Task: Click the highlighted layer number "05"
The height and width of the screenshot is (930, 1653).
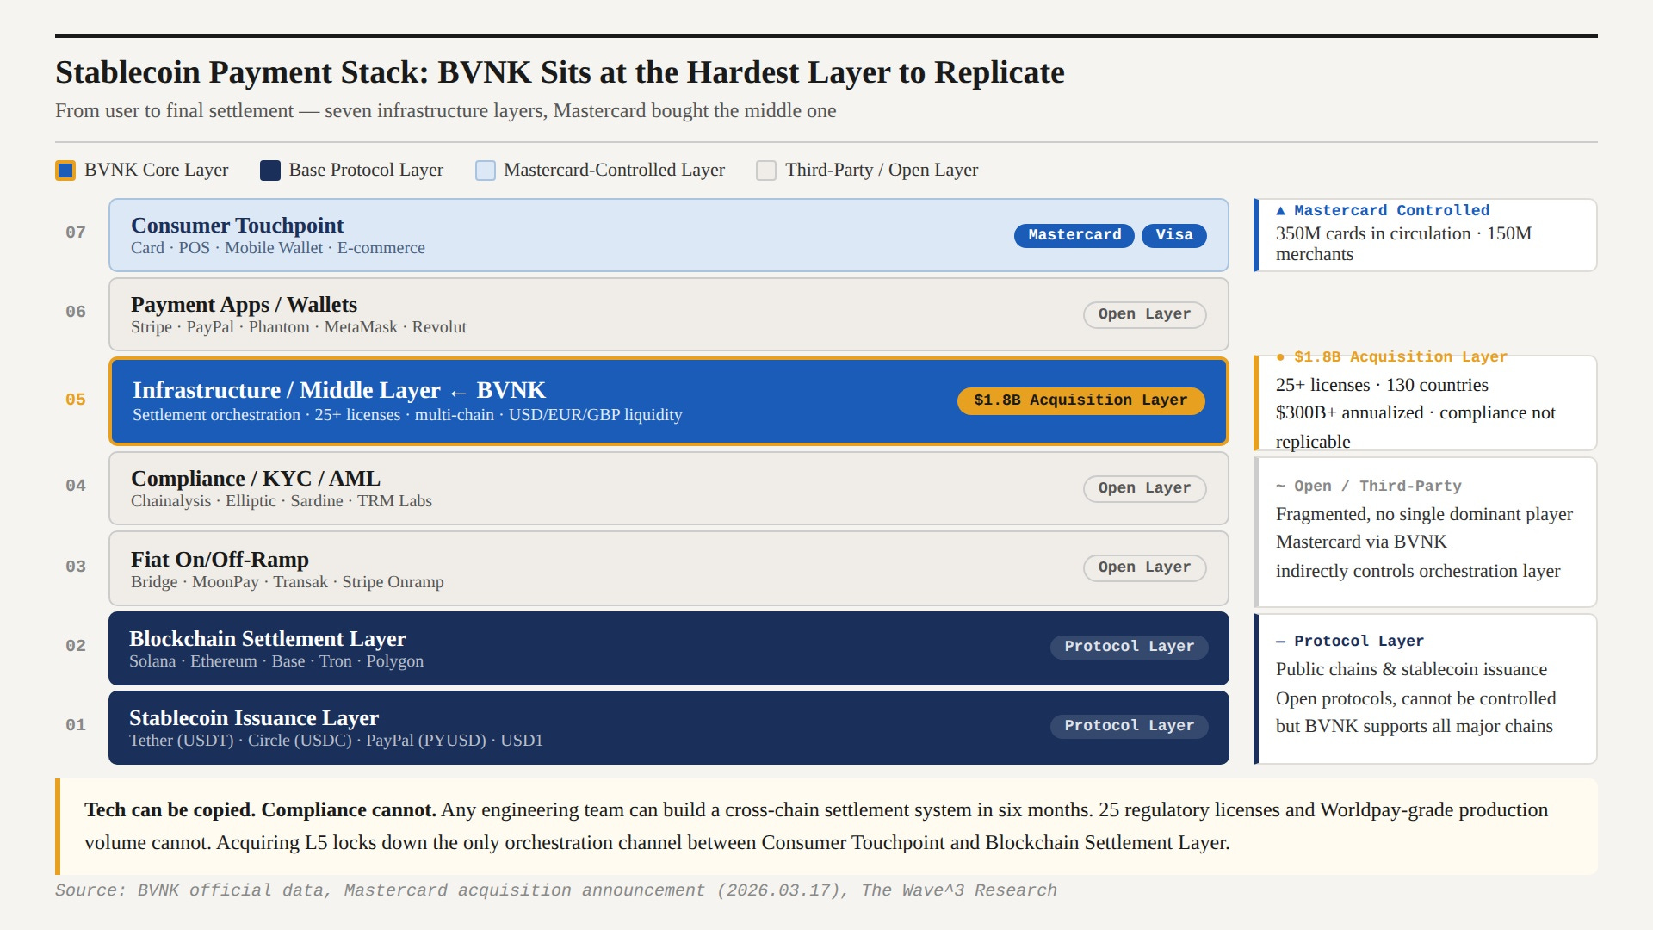Action: [76, 400]
